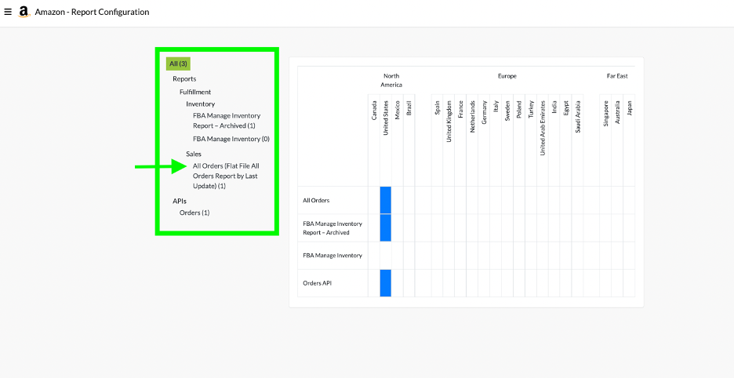Click the Australia column header
The height and width of the screenshot is (378, 734).
coord(617,112)
